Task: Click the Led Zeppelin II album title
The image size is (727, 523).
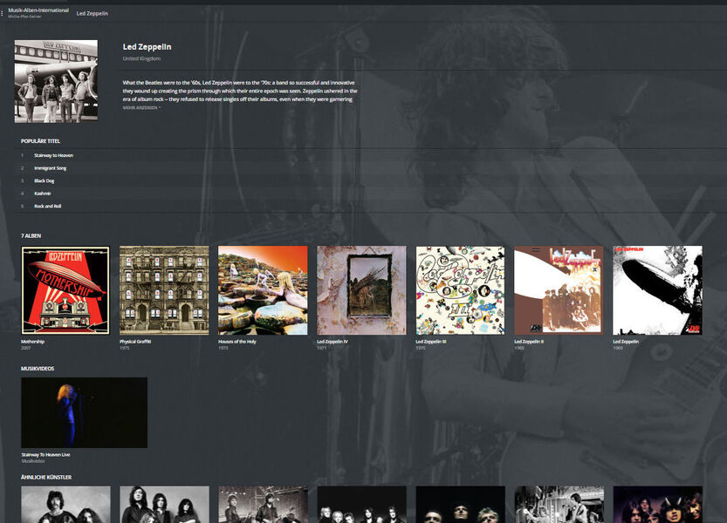Action: [x=529, y=342]
